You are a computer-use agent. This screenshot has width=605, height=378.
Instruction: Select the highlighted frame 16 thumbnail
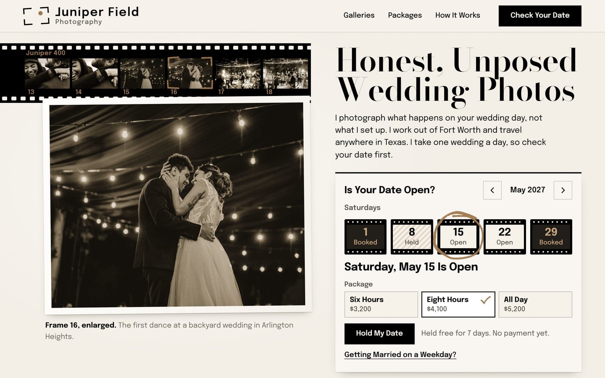click(190, 73)
